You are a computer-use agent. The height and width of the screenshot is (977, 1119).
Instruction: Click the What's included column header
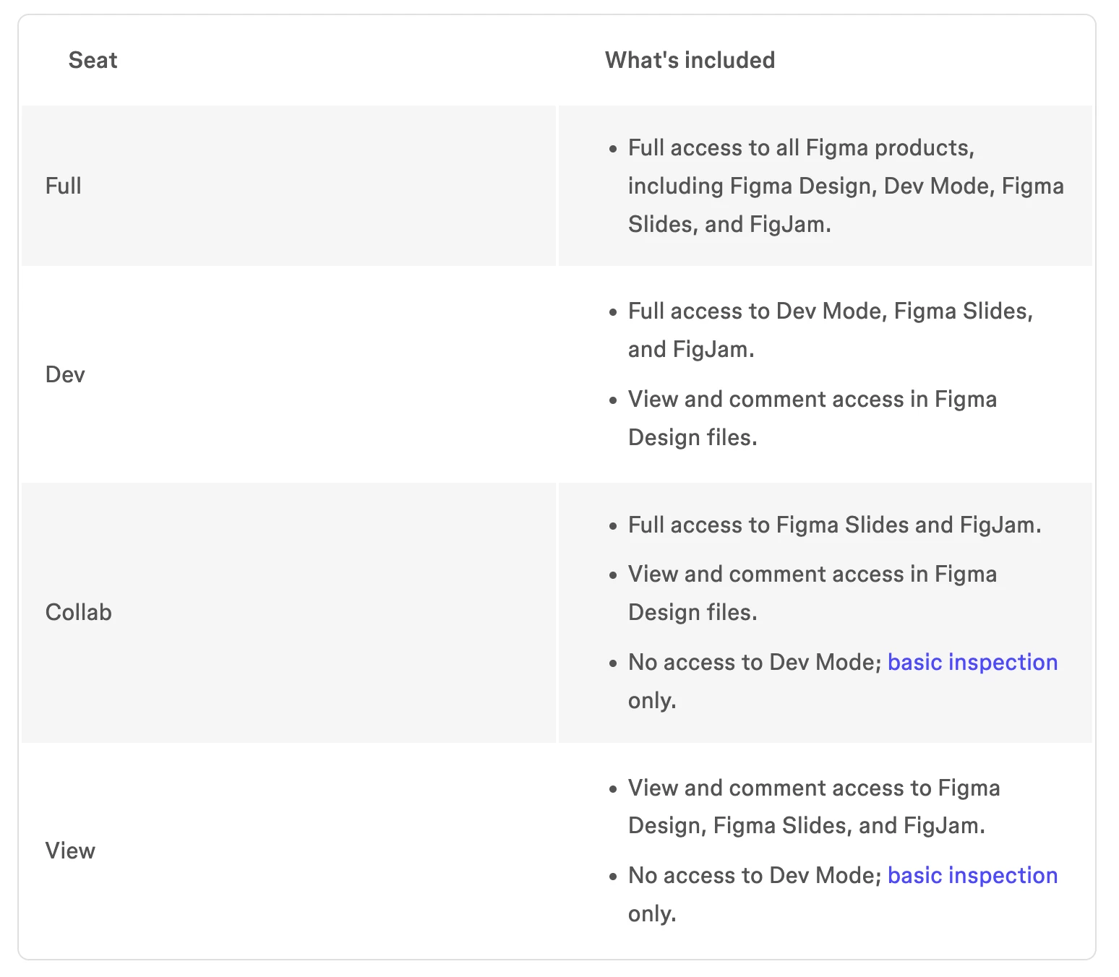(x=690, y=60)
